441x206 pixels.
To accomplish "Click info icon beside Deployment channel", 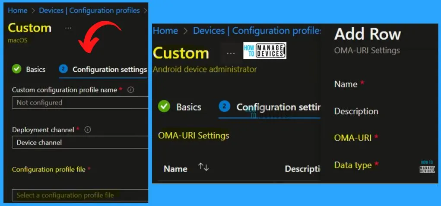I will point(88,130).
